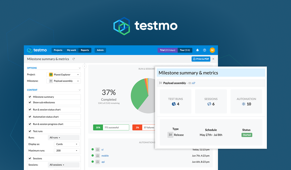Click the mobile automation source icon
The height and width of the screenshot is (170, 291).
97,156
